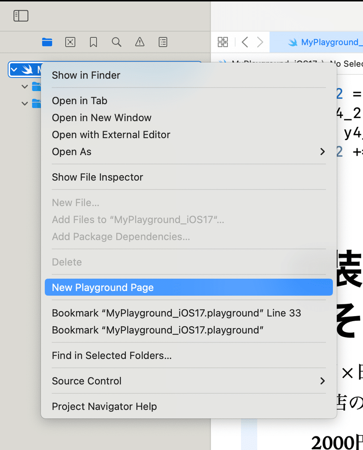Collapse the first folder under the playground
Image resolution: width=363 pixels, height=450 pixels.
pyautogui.click(x=25, y=86)
